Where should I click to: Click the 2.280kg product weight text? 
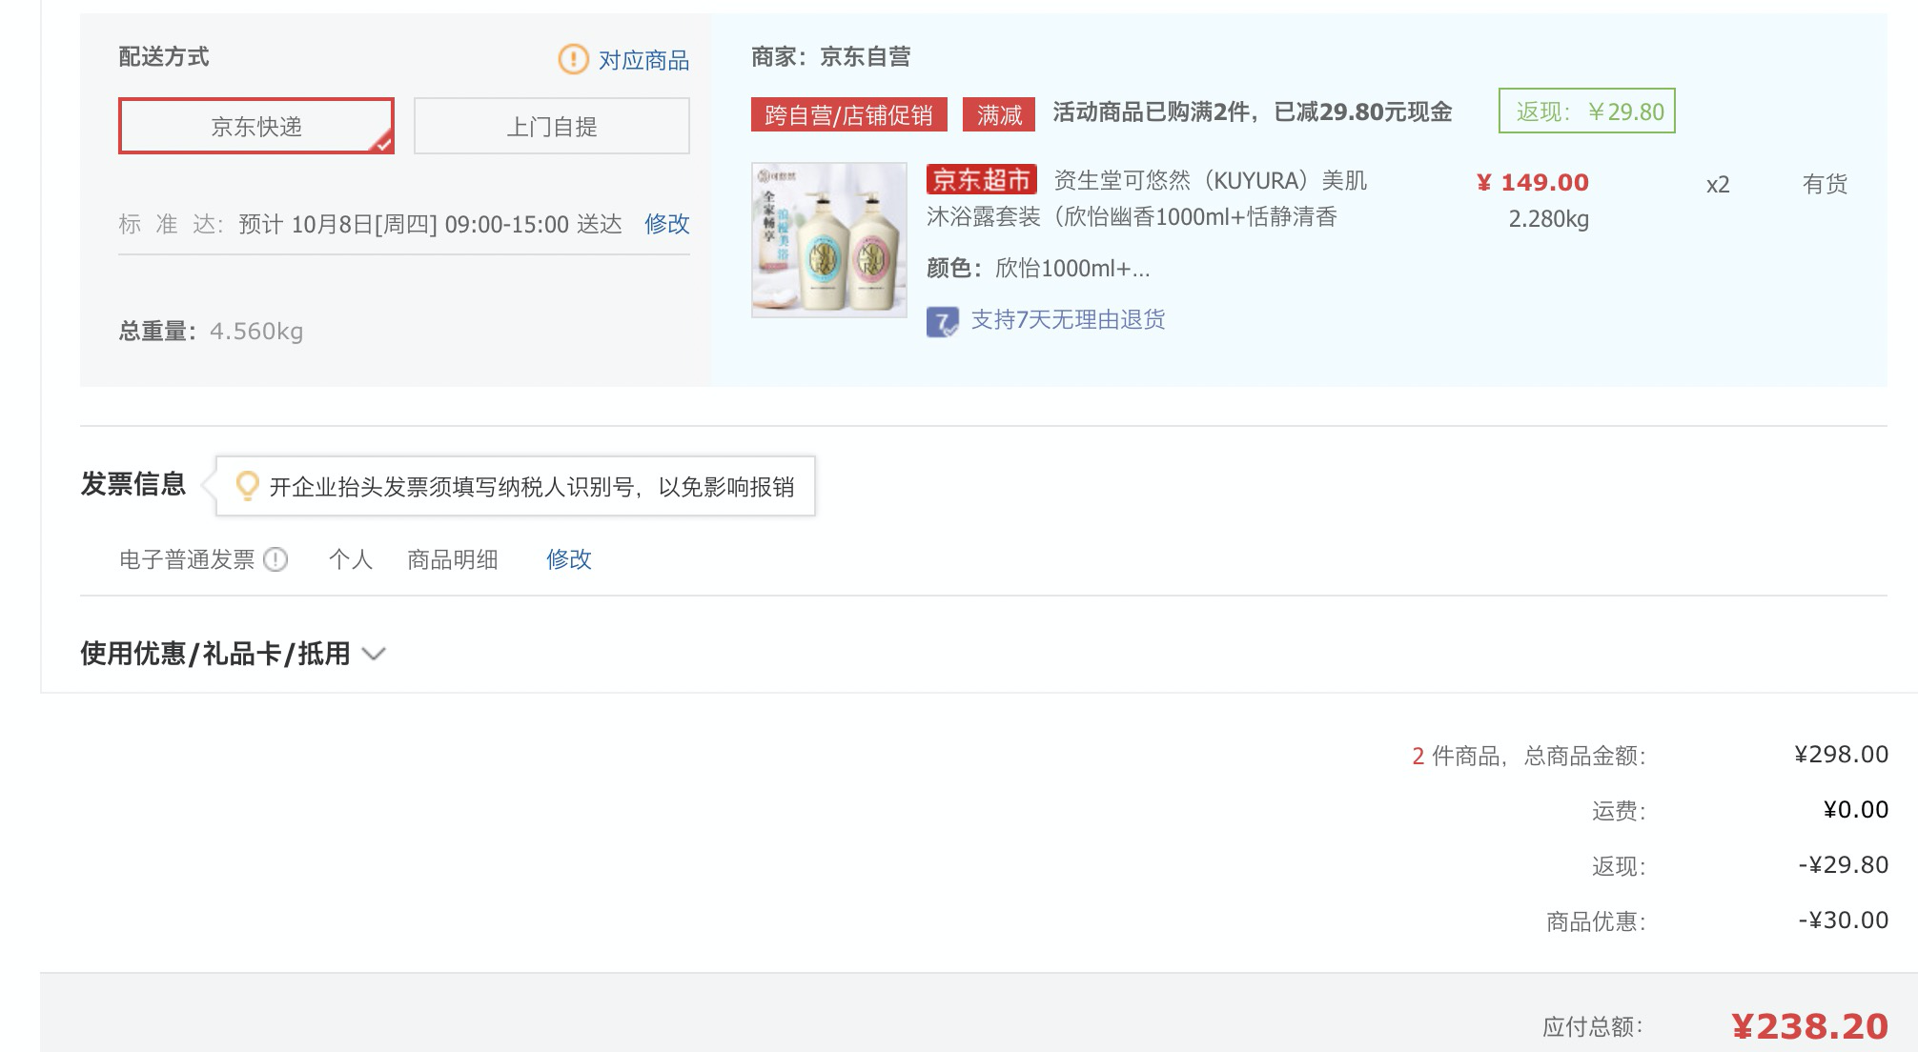(1549, 219)
